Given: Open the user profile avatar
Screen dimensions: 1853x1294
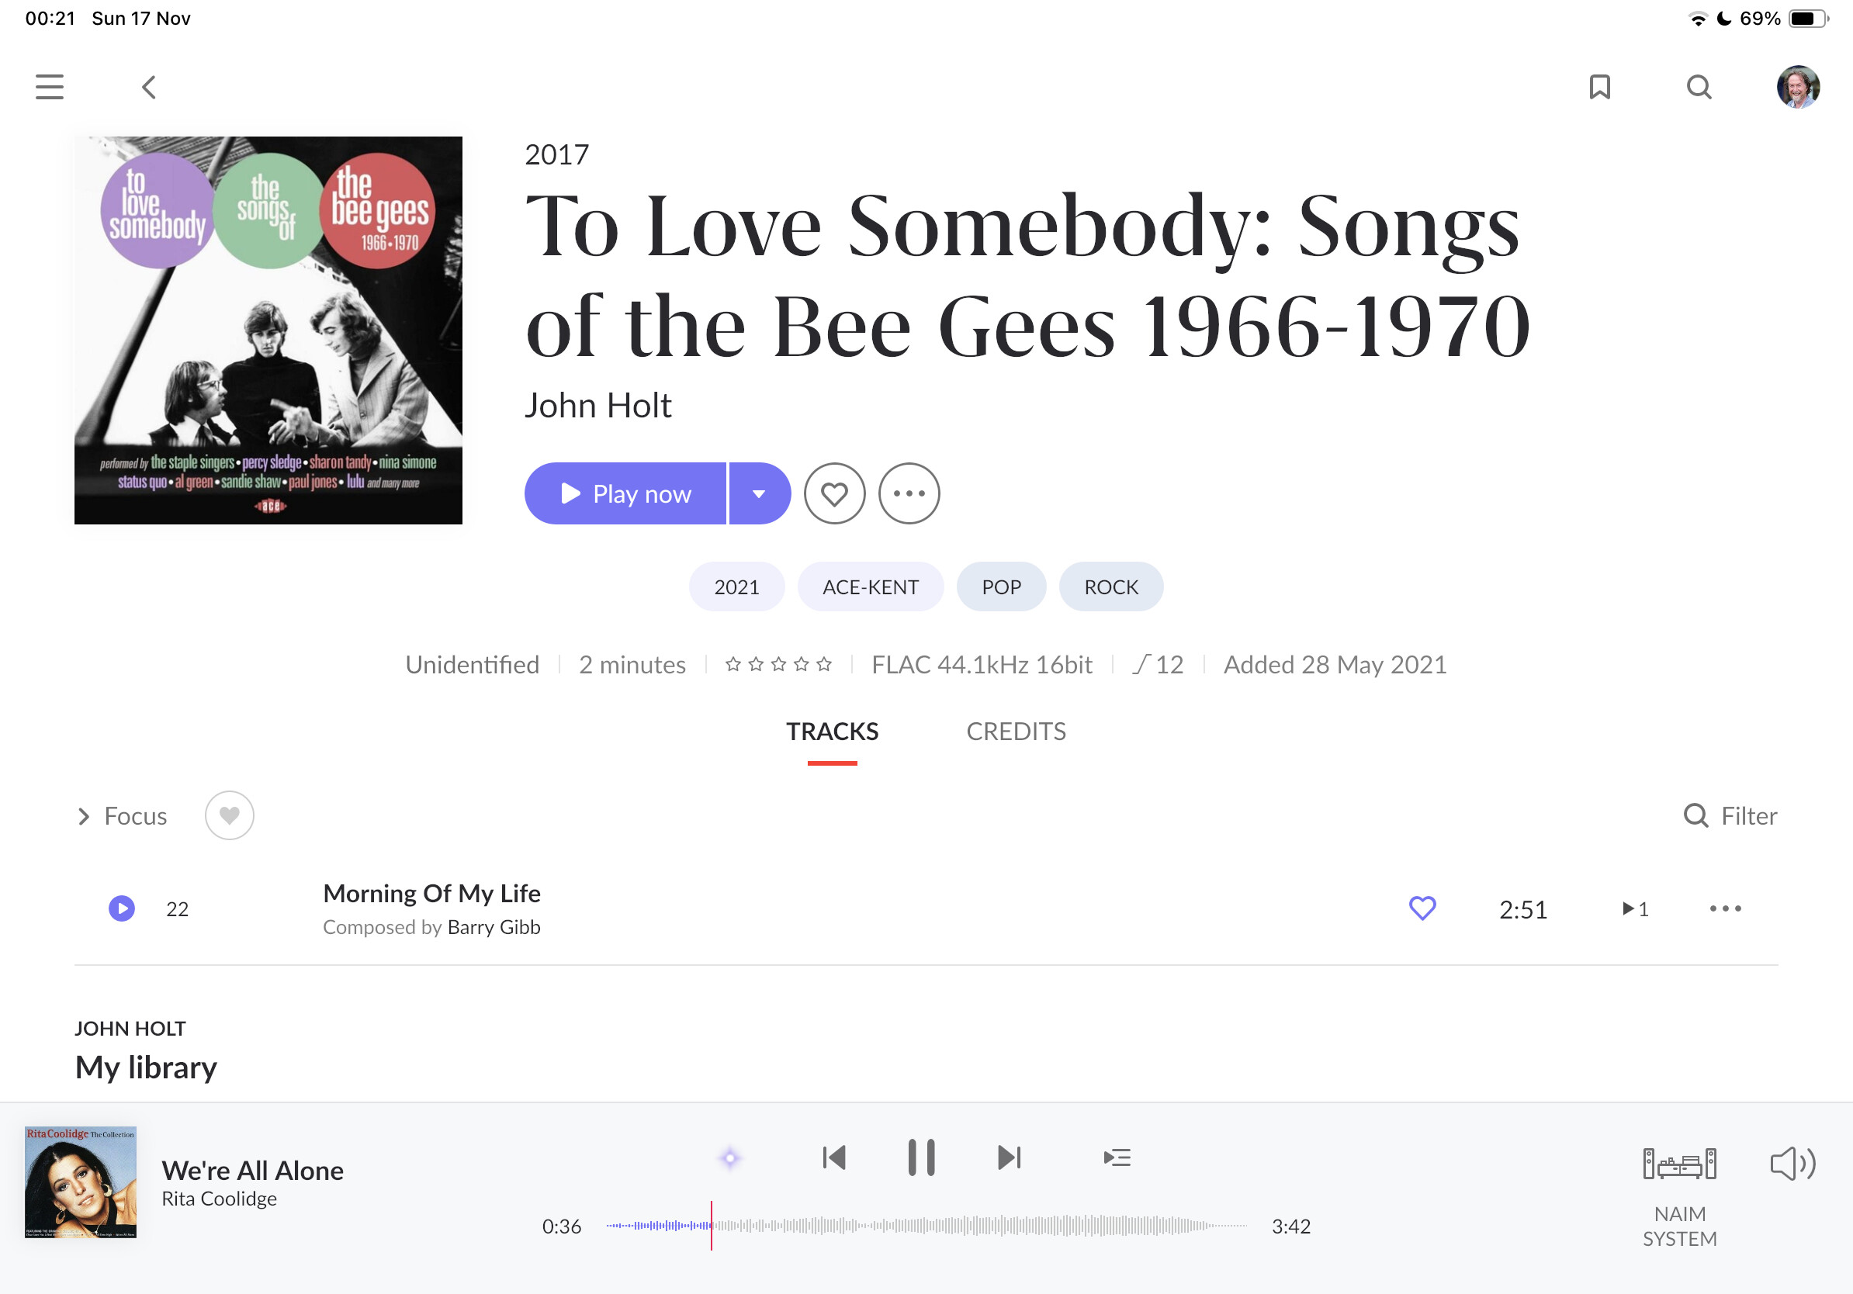Looking at the screenshot, I should pos(1798,87).
